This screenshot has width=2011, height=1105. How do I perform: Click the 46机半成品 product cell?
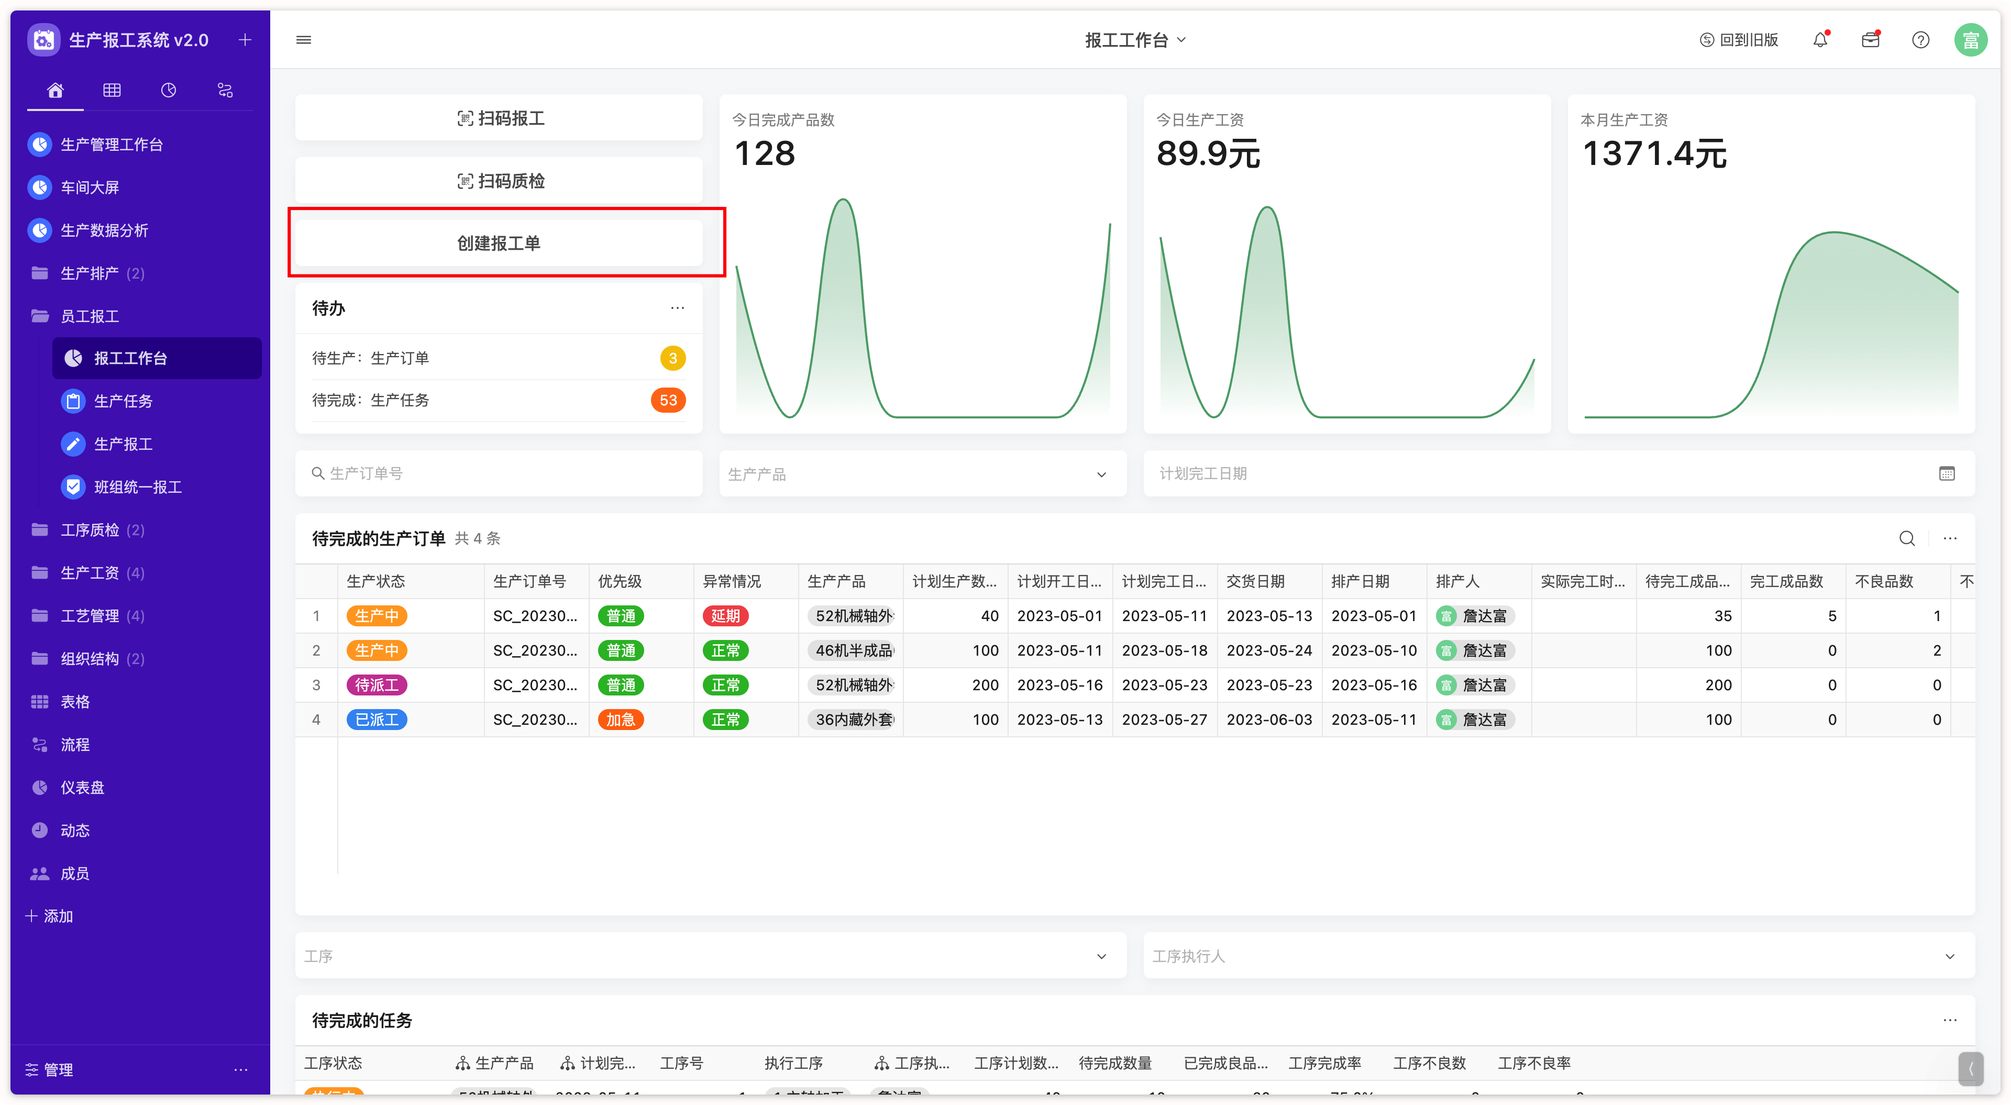click(850, 651)
